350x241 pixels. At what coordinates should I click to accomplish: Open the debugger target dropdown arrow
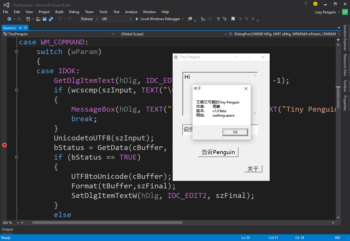coord(183,19)
